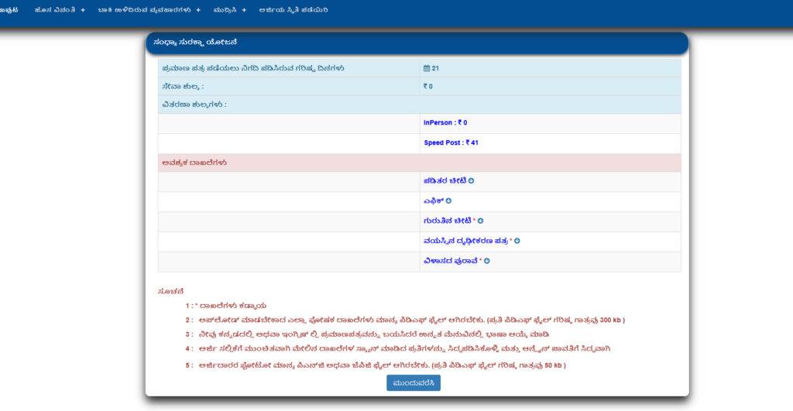This screenshot has width=793, height=411.
Task: Select the ವಿಳಾಸದ ಪುರಾವೆ document link
Action: [450, 261]
